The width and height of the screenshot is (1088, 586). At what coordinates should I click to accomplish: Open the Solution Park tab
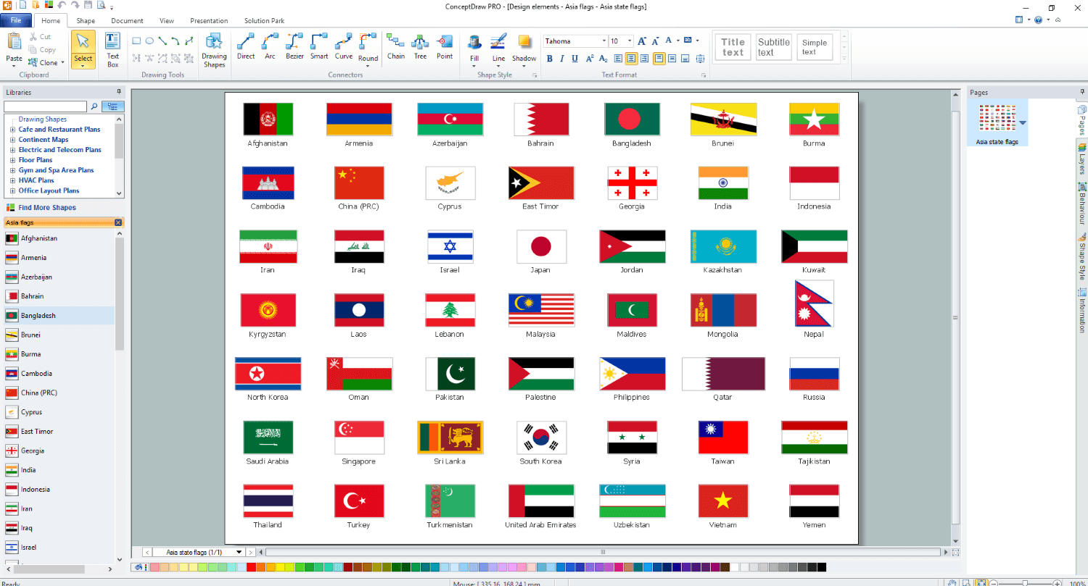[264, 21]
